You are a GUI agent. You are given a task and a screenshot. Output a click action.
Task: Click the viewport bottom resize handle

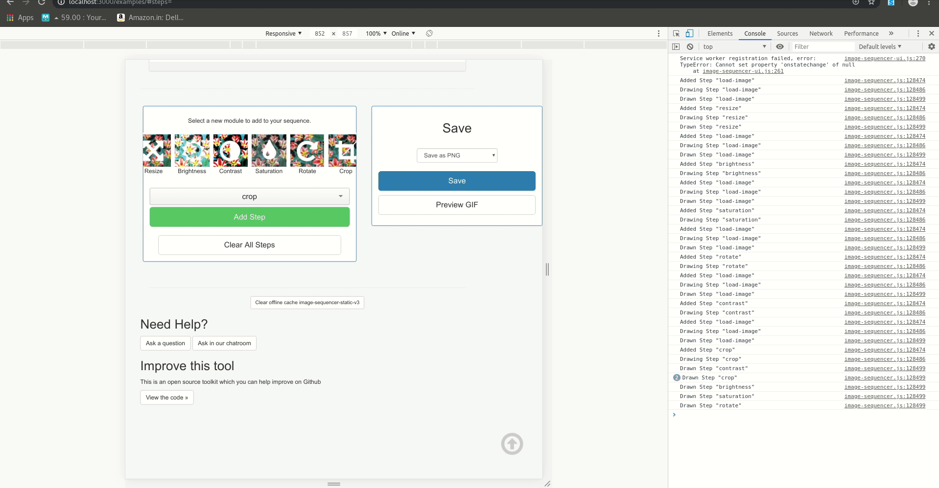tap(334, 484)
